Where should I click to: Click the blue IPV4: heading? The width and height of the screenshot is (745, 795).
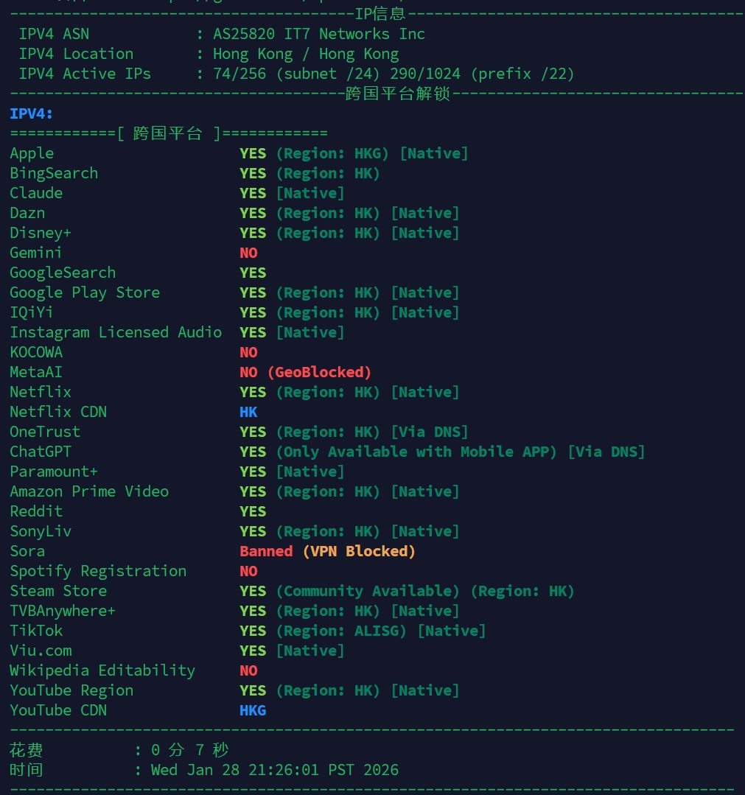32,113
